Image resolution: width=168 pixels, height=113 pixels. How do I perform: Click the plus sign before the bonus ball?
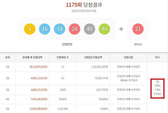(121, 29)
